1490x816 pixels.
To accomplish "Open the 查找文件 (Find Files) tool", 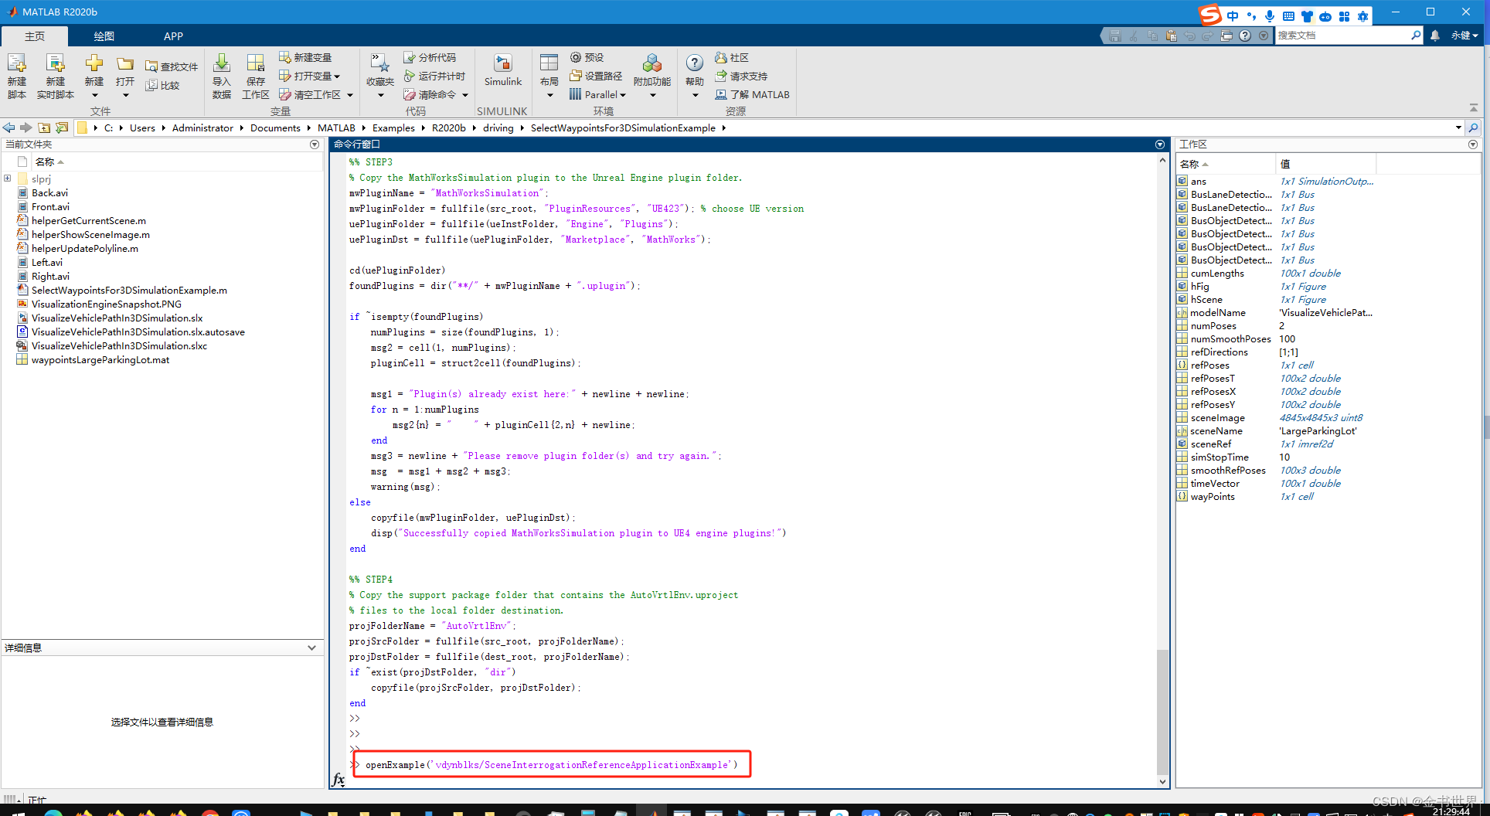I will (171, 66).
